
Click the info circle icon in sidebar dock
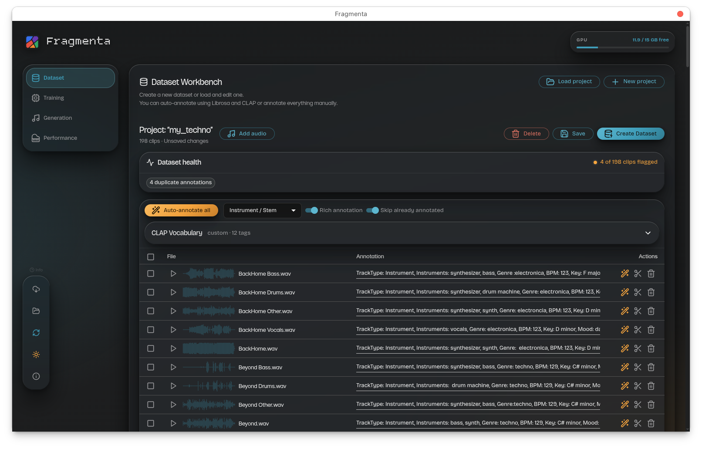pos(36,376)
